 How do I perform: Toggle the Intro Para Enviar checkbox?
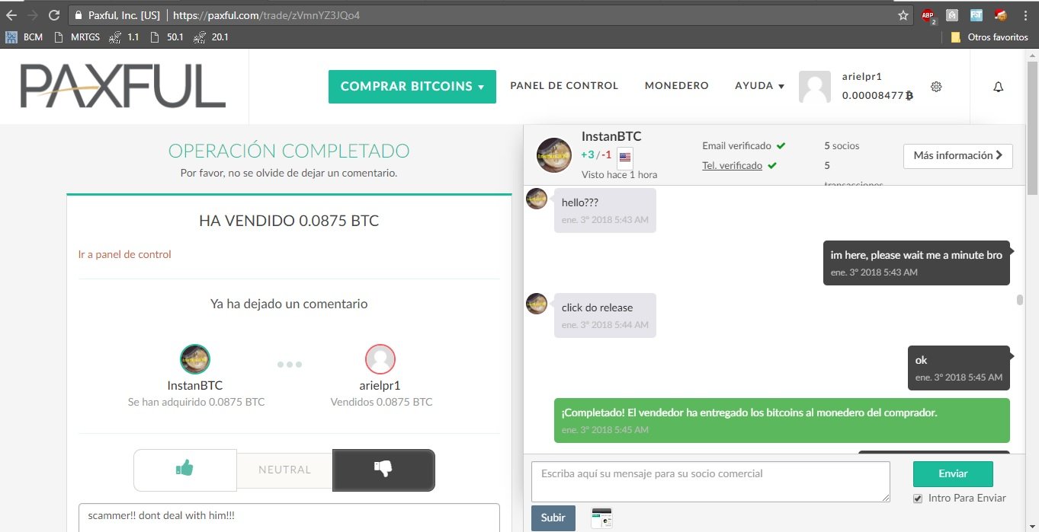coord(918,499)
